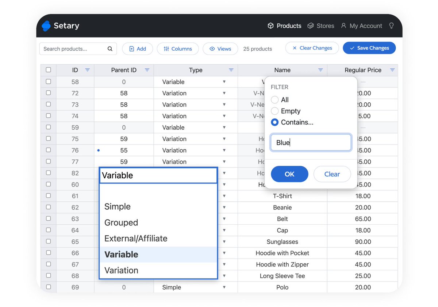Click the Beanie name cell
438x307 pixels.
pyautogui.click(x=283, y=208)
